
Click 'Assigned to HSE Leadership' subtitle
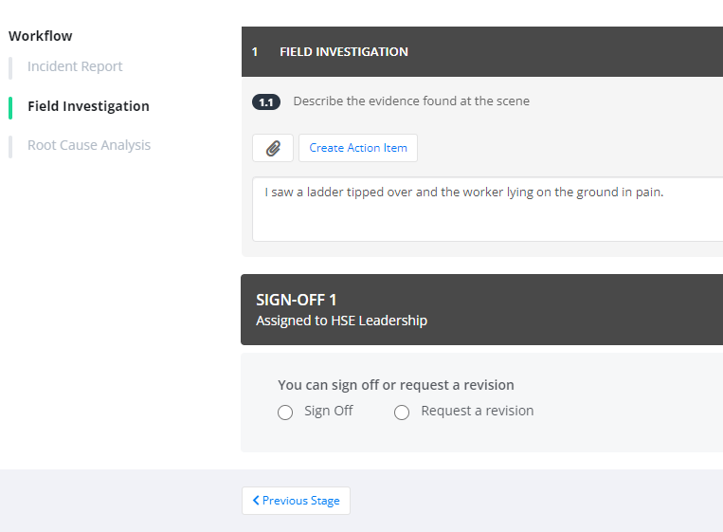point(342,321)
